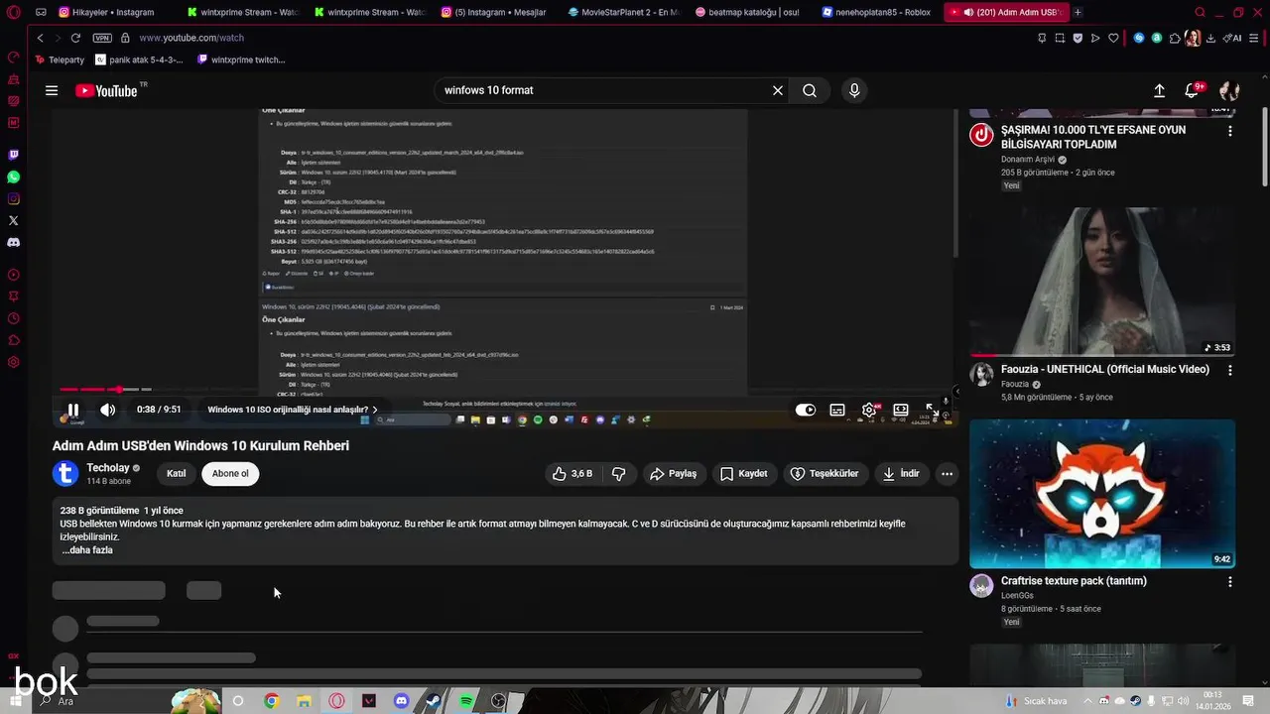This screenshot has height=714, width=1270.
Task: Toggle autoplay switch in the player
Action: point(806,410)
